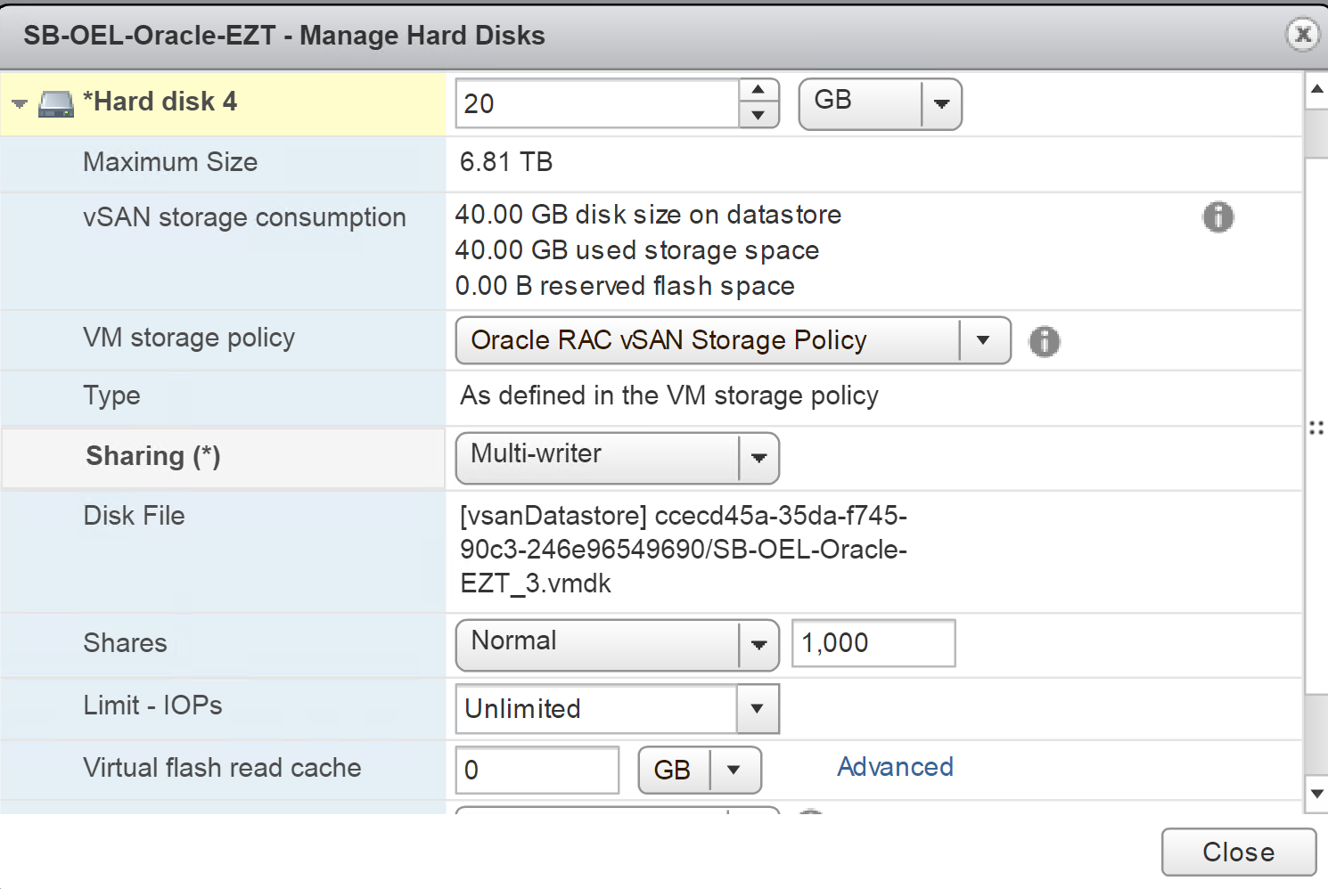Click the Hard disk 4 drive icon
Viewport: 1328px width, 889px height.
point(56,104)
